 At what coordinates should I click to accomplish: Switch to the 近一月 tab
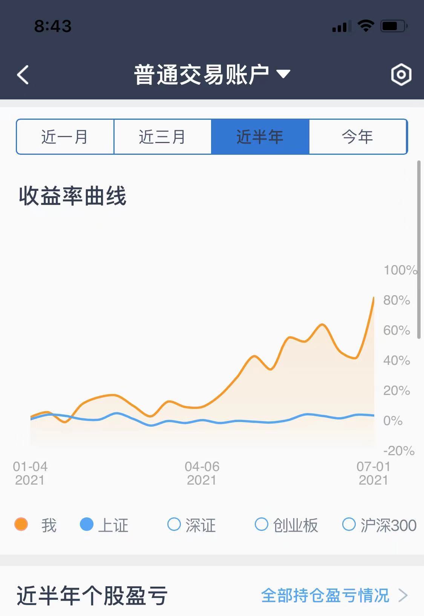(65, 137)
